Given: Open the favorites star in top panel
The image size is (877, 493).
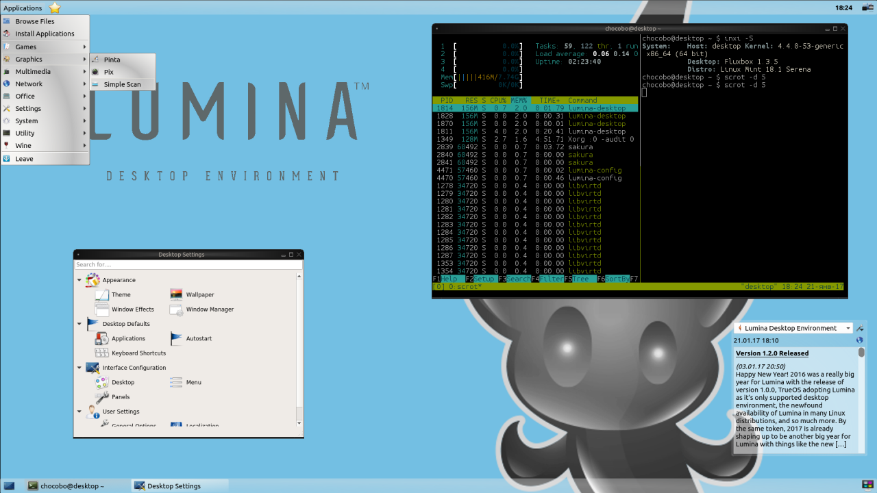Looking at the screenshot, I should (x=55, y=8).
